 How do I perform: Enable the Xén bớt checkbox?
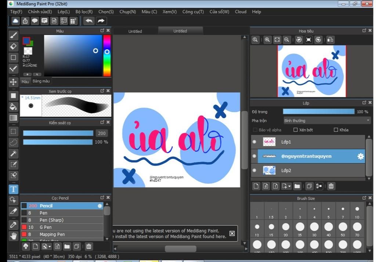296,130
